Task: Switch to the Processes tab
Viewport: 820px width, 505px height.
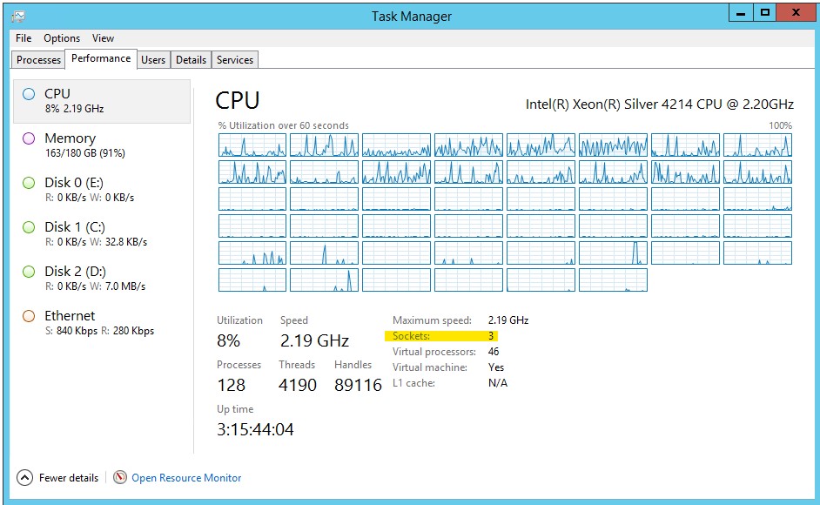Action: (x=37, y=59)
